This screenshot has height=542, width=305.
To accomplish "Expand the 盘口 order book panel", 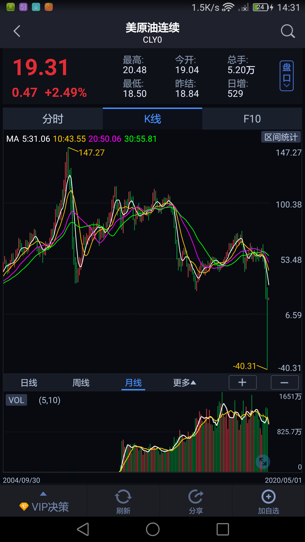I will click(x=287, y=76).
